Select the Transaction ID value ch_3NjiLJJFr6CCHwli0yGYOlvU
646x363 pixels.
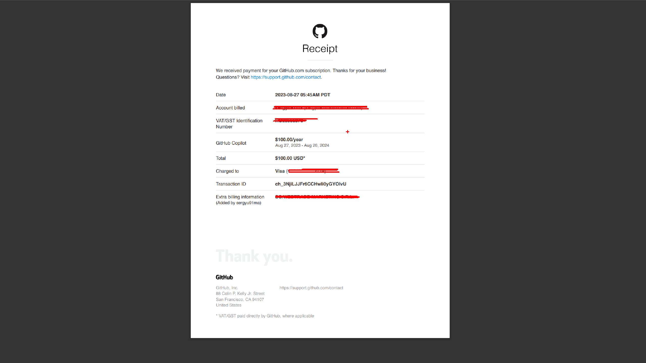(311, 184)
